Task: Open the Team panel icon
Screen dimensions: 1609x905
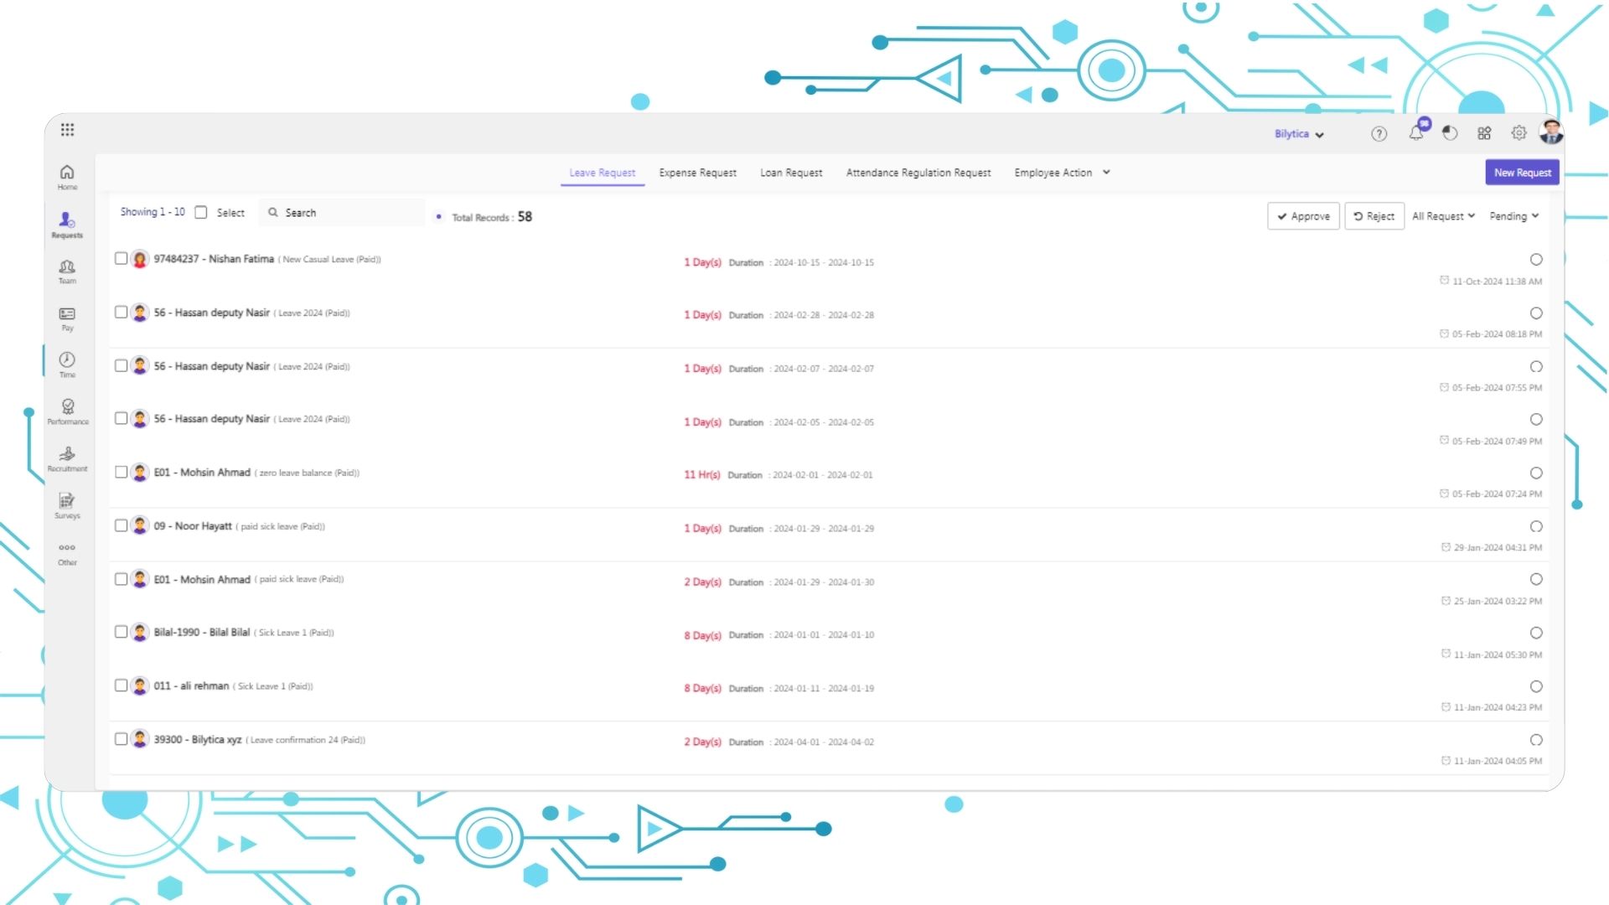Action: 65,266
